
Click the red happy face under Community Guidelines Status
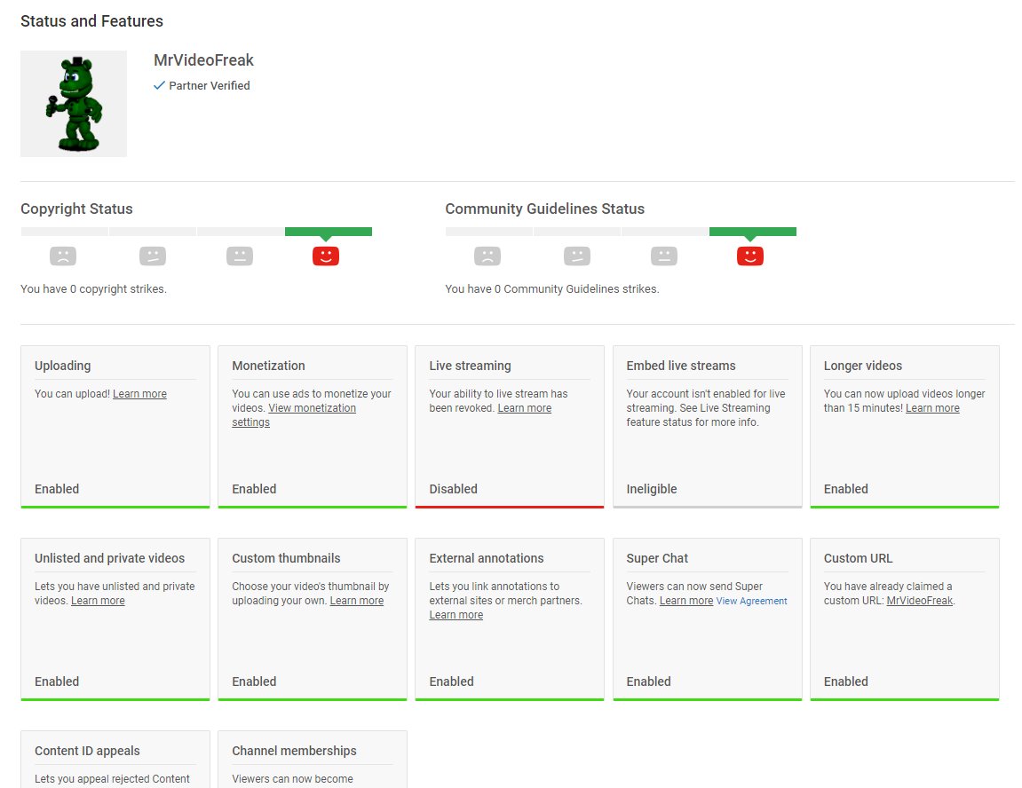(x=750, y=256)
